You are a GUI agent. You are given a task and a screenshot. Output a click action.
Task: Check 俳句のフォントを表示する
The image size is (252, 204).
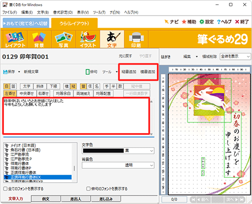[88, 189]
